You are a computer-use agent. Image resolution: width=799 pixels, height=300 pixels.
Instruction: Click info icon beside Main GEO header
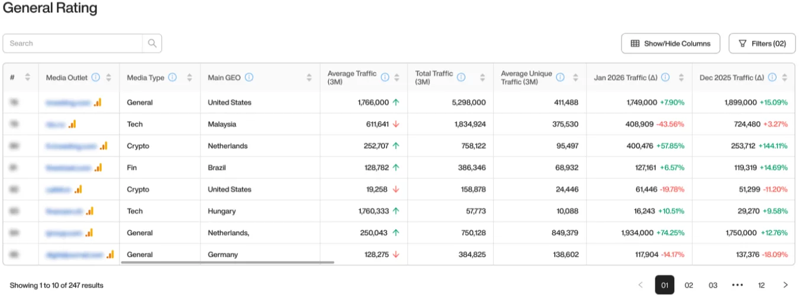click(x=249, y=77)
